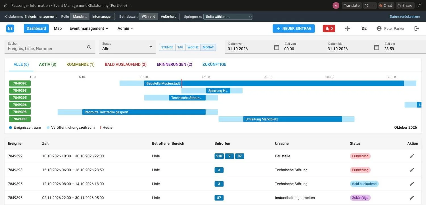The width and height of the screenshot is (426, 205).
Task: Set Betriebszeit to Außerhalb
Action: pyautogui.click(x=169, y=16)
